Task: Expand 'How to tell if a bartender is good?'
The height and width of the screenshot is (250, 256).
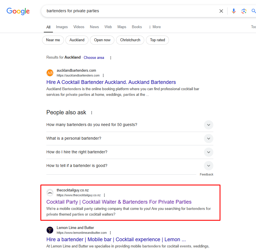Action: tap(130, 166)
